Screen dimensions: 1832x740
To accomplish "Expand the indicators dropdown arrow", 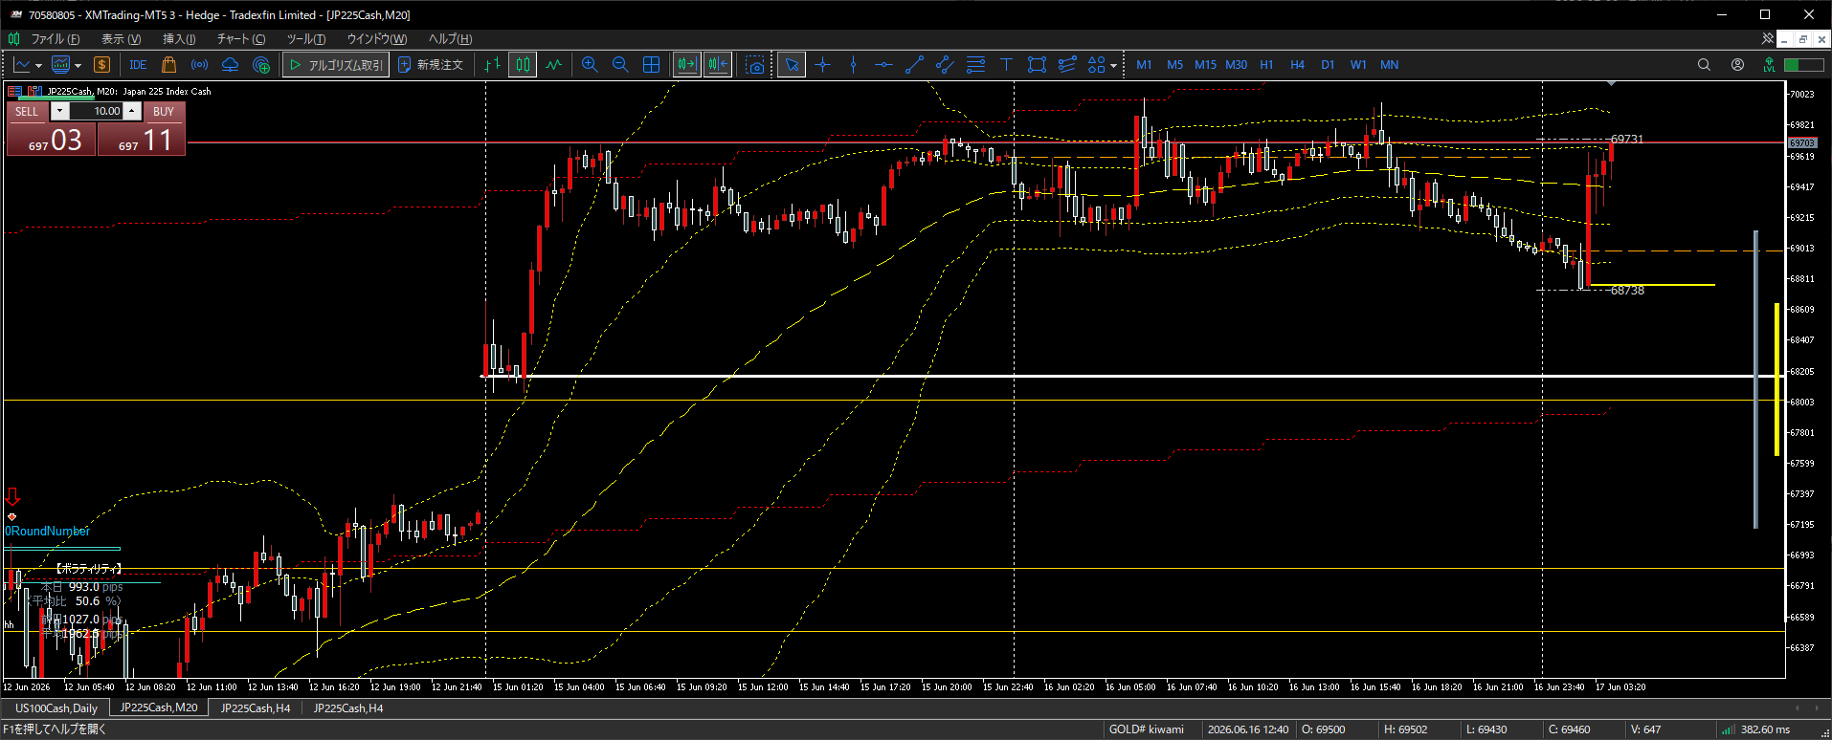I will tap(78, 66).
